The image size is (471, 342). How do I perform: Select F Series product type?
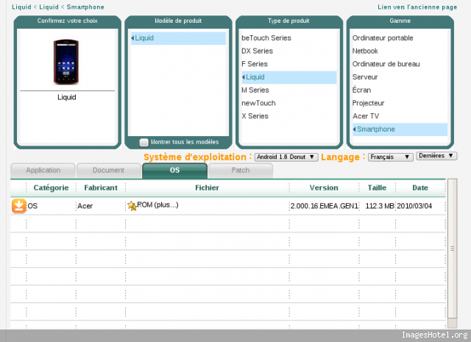point(255,64)
